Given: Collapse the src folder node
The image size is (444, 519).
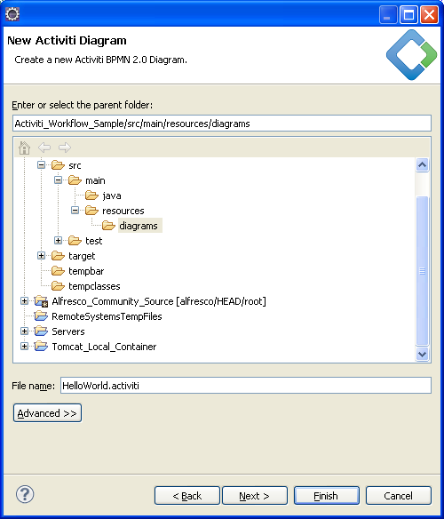Looking at the screenshot, I should point(41,164).
